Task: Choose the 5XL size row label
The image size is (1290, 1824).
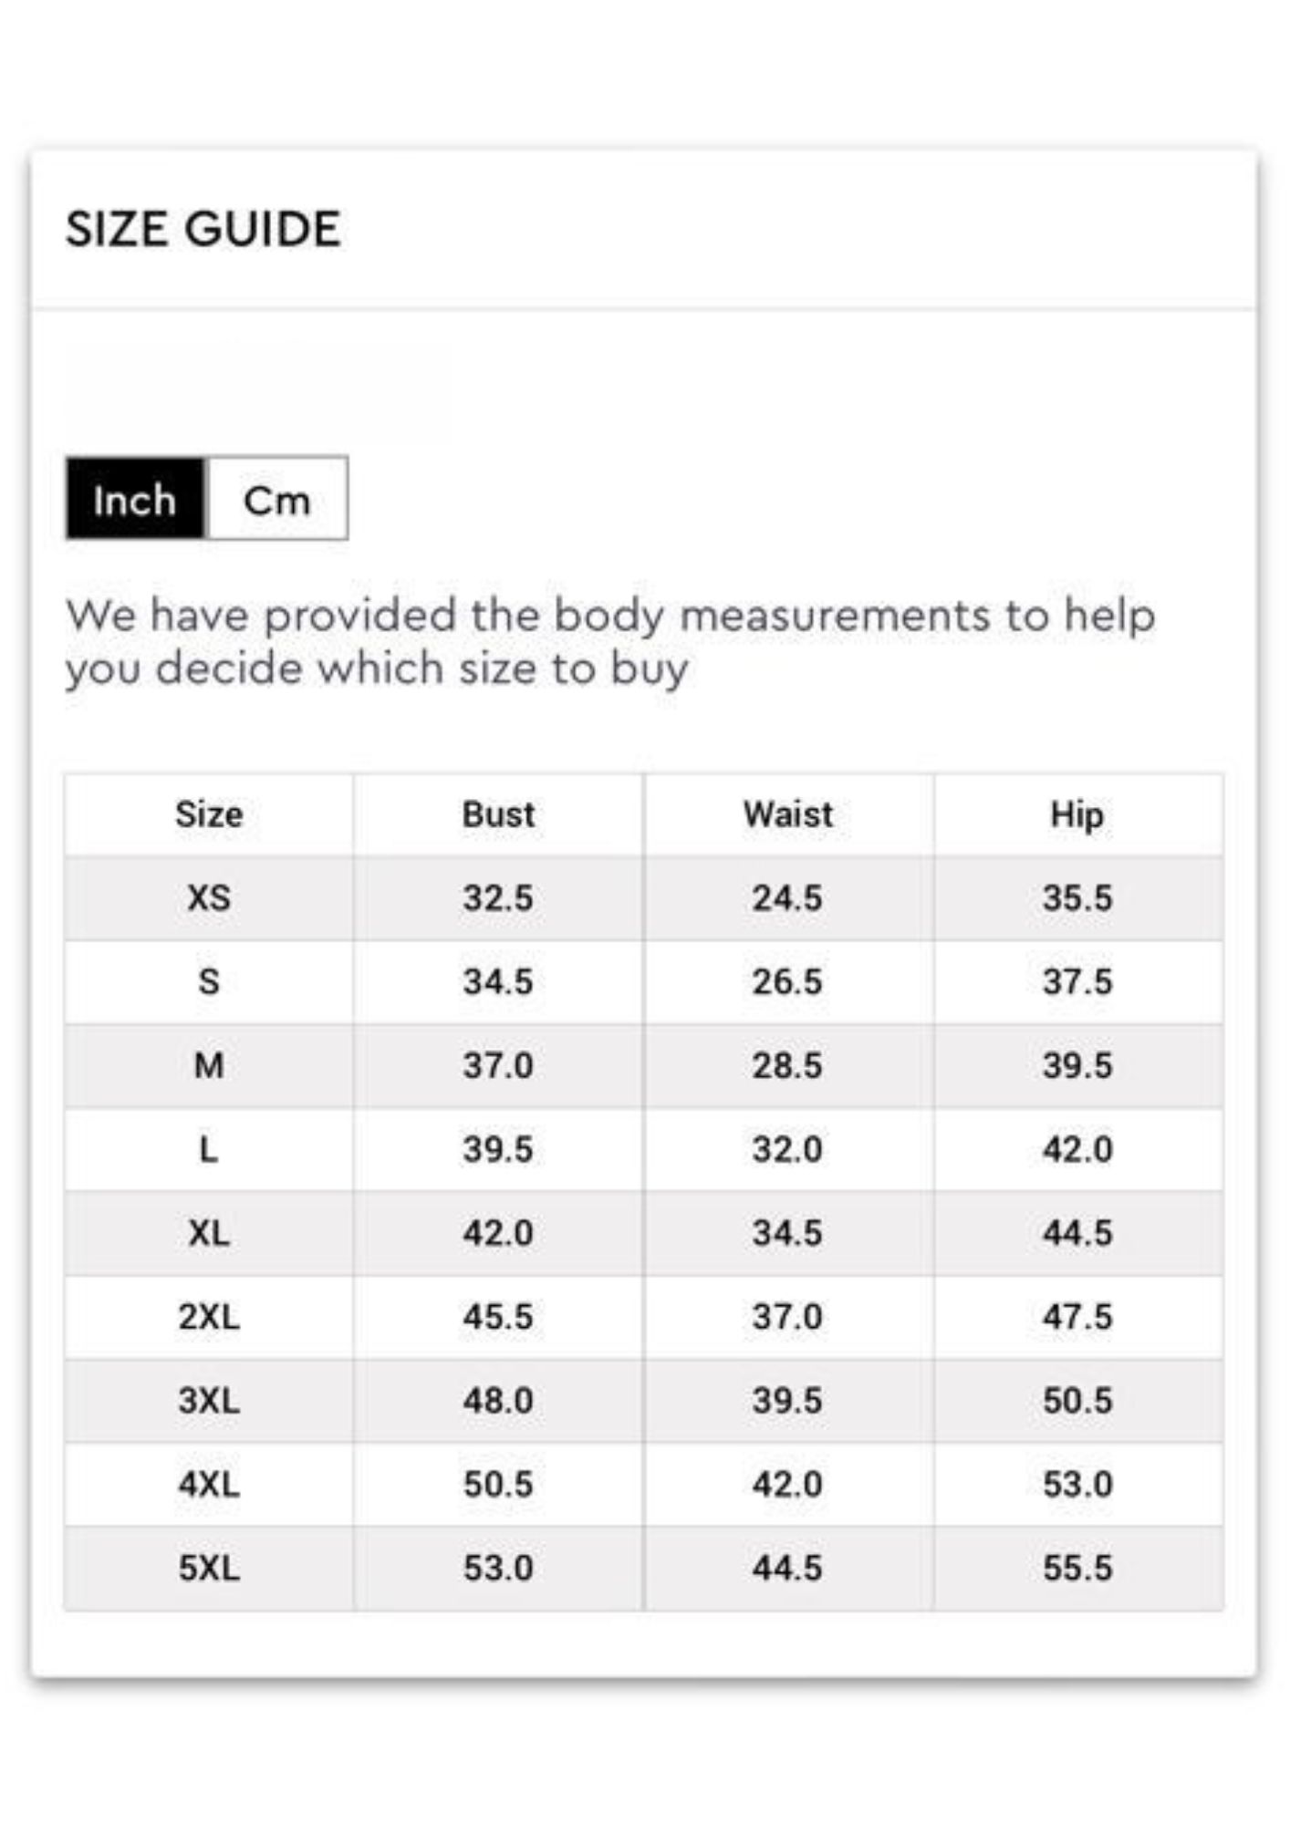Action: tap(209, 1568)
